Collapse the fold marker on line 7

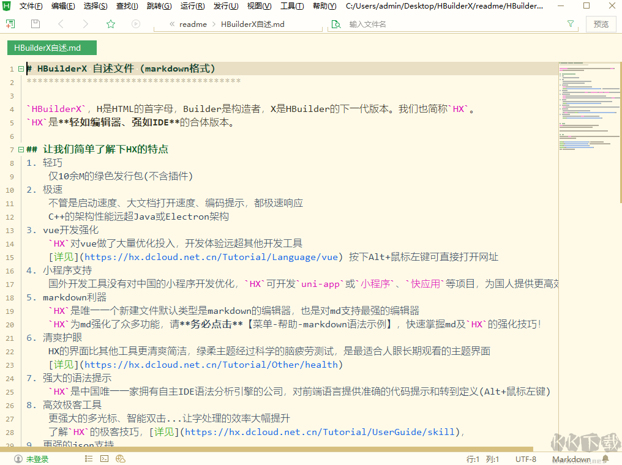pyautogui.click(x=21, y=150)
